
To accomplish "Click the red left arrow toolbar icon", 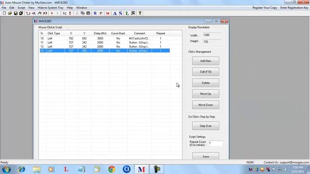I will pos(52,13).
